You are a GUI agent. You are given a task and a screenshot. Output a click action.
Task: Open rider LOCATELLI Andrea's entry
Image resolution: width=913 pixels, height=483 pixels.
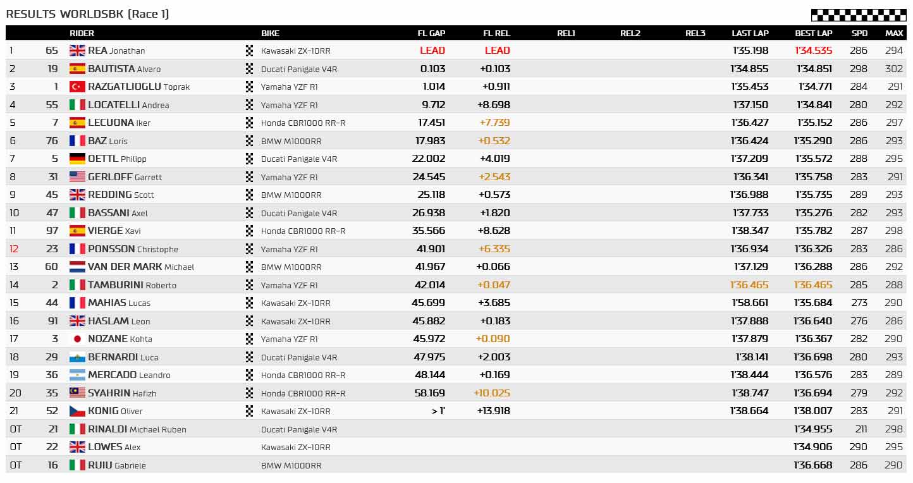click(128, 105)
